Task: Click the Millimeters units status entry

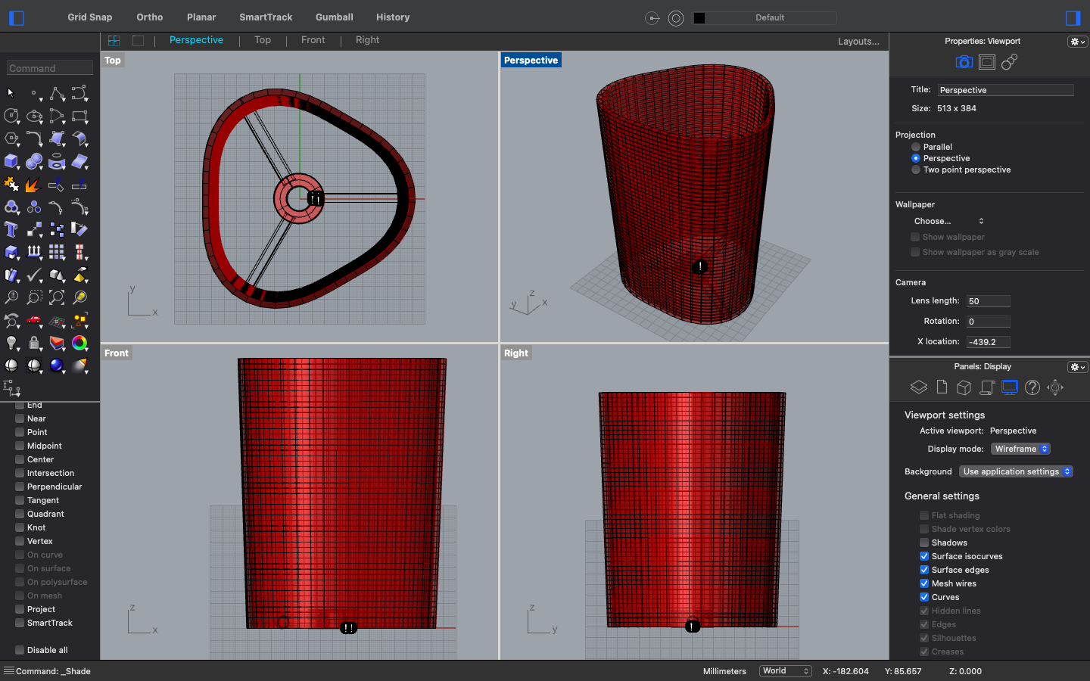Action: [724, 671]
